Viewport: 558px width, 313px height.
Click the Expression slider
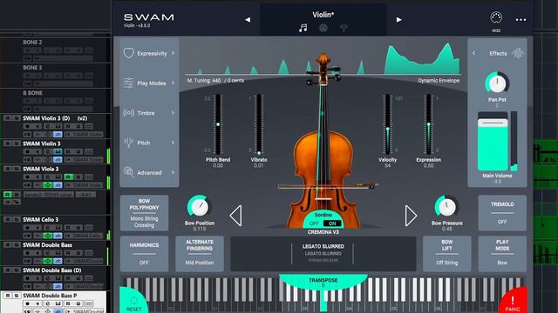tap(428, 124)
